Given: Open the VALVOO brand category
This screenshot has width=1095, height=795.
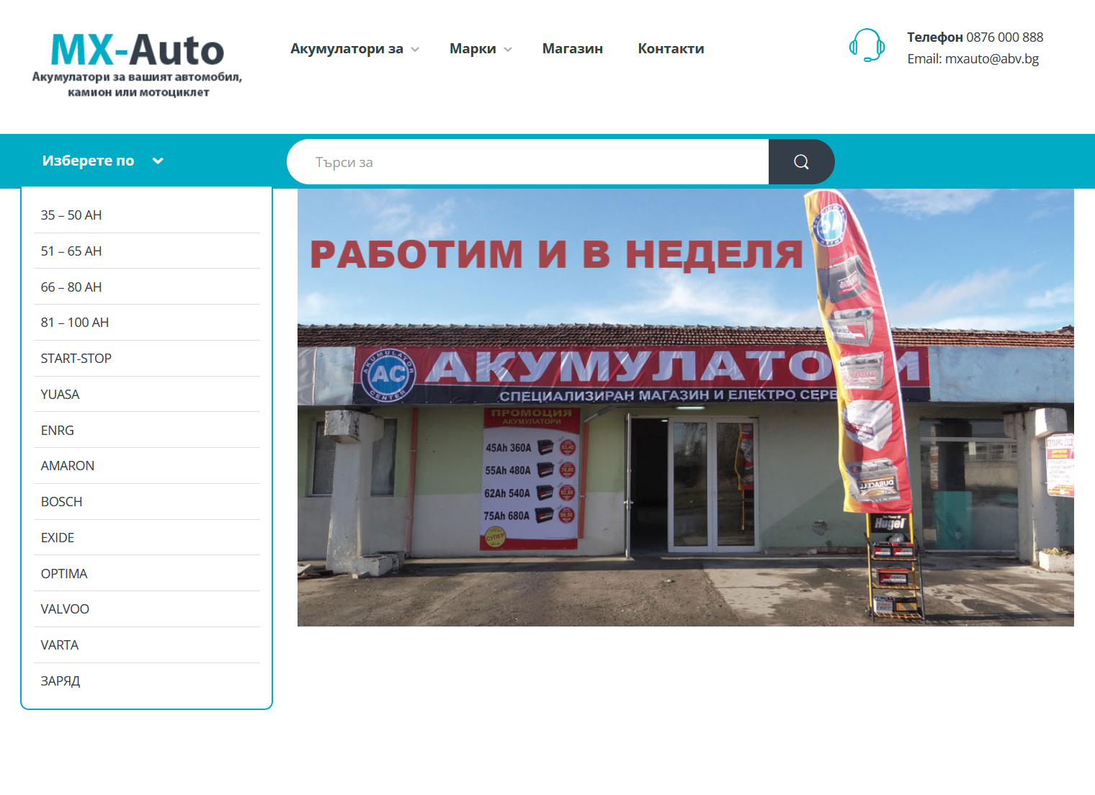Looking at the screenshot, I should coord(147,609).
